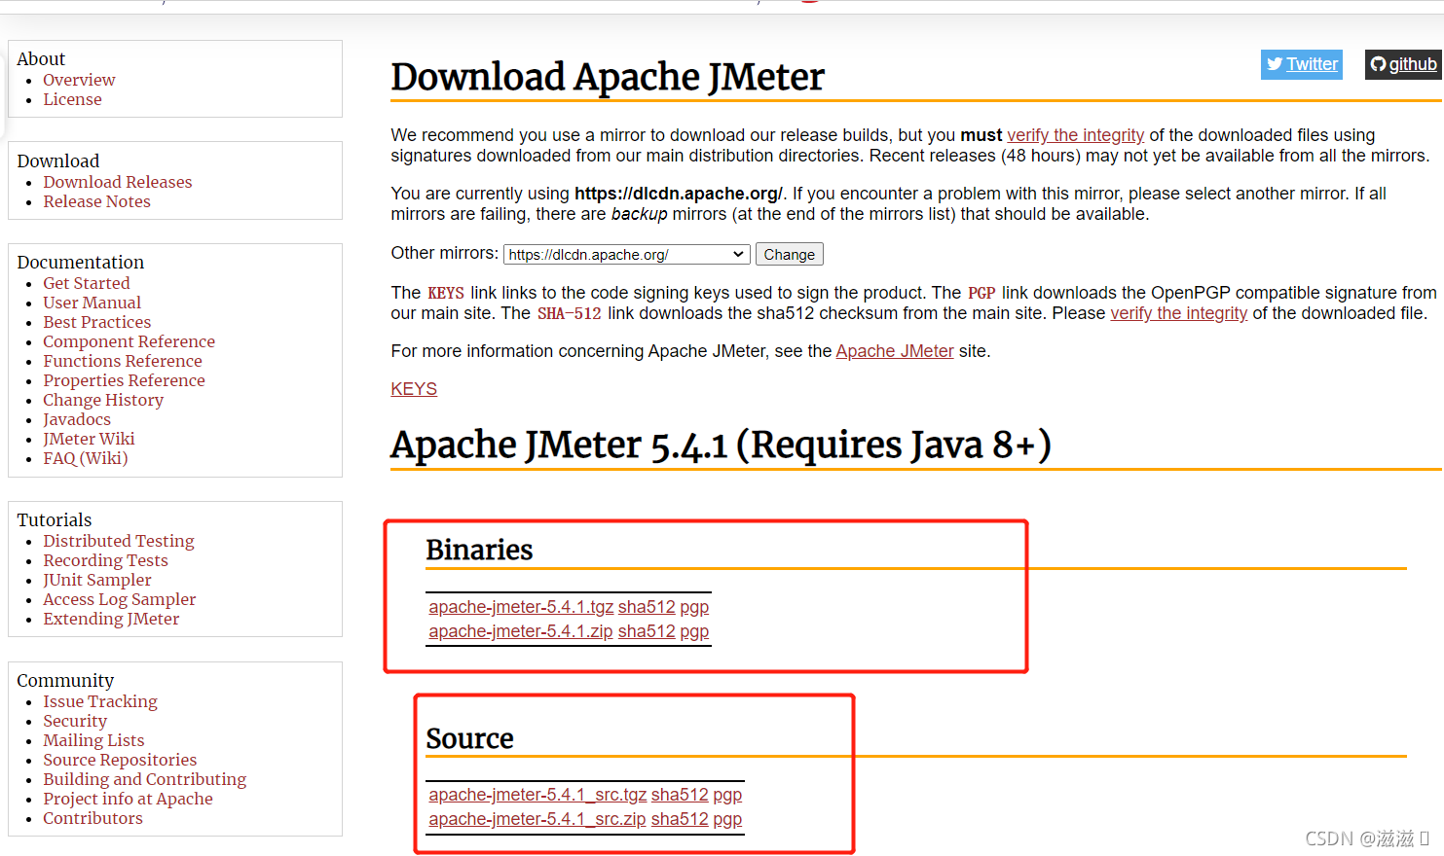Screen dimensions: 1444x856
Task: Click the Change mirror button
Action: [789, 255]
